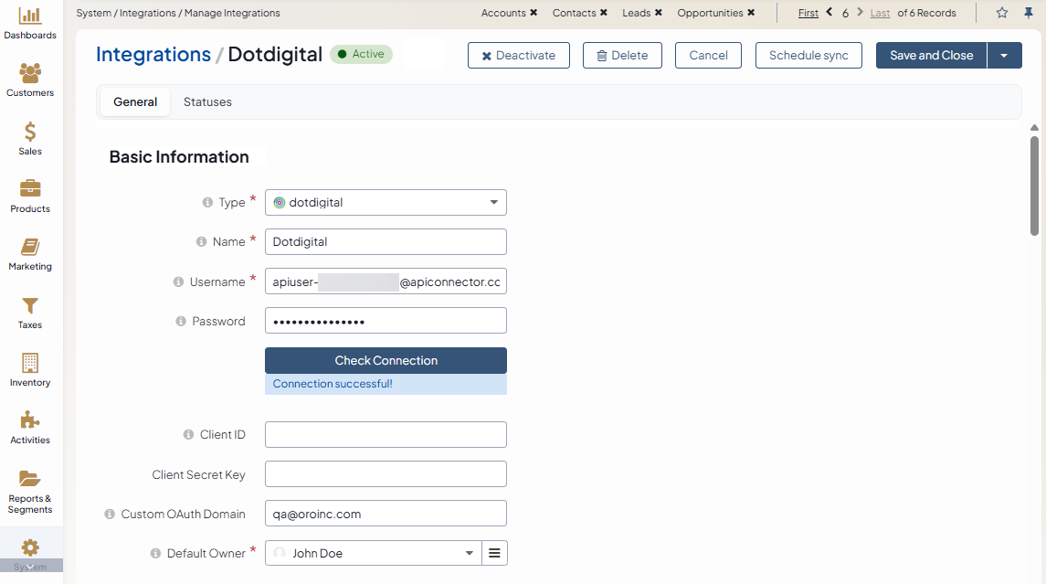The width and height of the screenshot is (1046, 584).
Task: Open the Marketing sidebar menu
Action: click(30, 255)
